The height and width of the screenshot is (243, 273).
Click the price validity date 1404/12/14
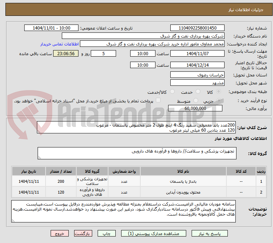(197, 65)
